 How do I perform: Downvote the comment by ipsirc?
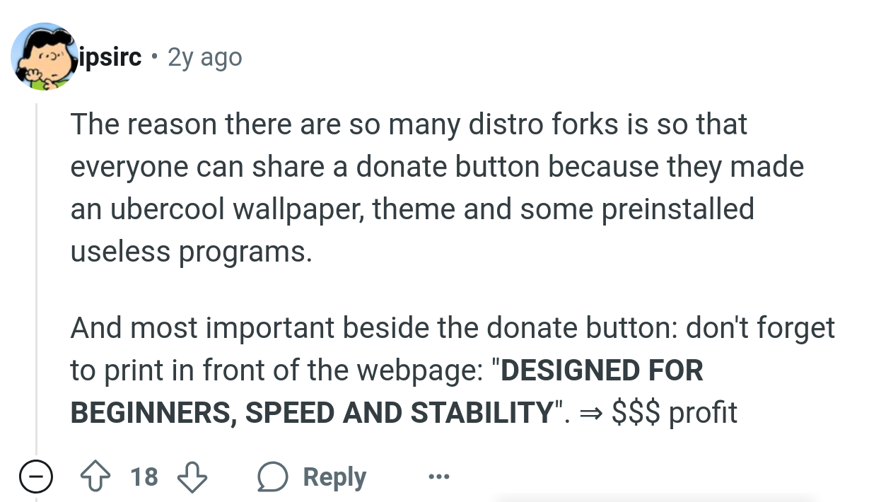pos(191,477)
